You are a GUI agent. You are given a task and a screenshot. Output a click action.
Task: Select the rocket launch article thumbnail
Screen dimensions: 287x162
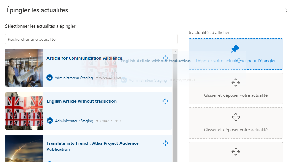pyautogui.click(x=24, y=148)
